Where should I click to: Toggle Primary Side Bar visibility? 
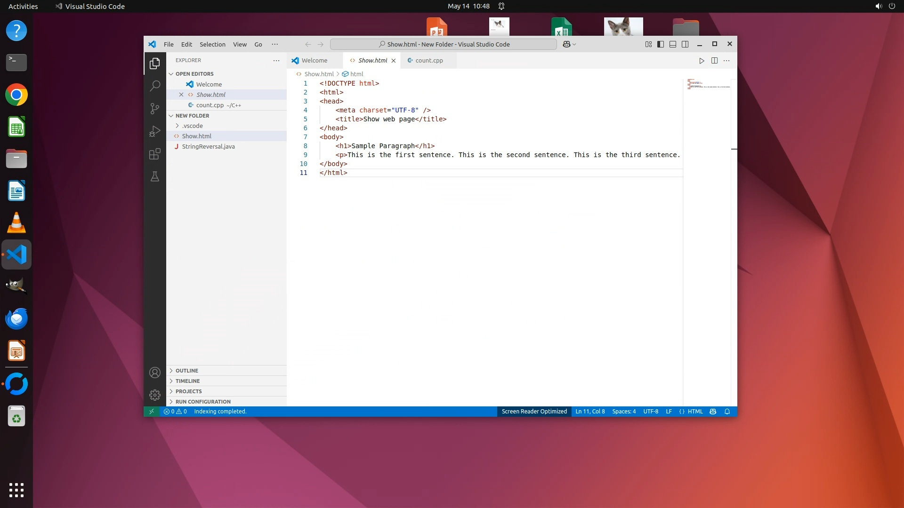coord(661,44)
